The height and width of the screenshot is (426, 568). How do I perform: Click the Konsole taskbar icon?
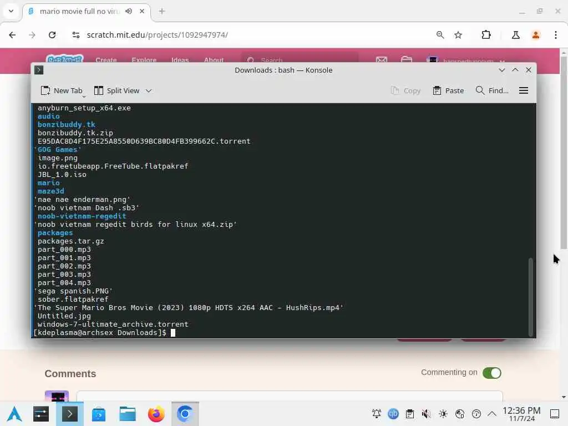[69, 414]
